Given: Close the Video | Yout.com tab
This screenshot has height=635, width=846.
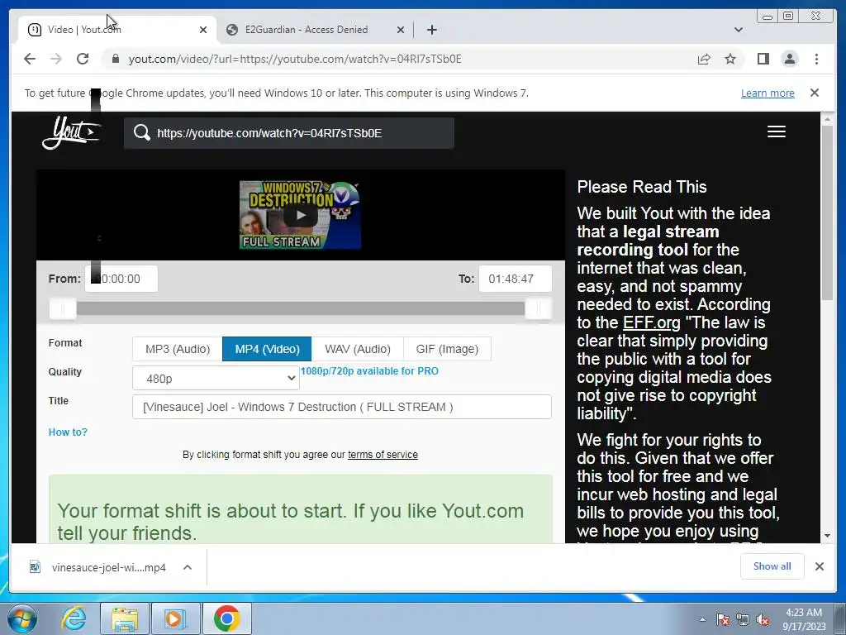Looking at the screenshot, I should click(x=203, y=30).
